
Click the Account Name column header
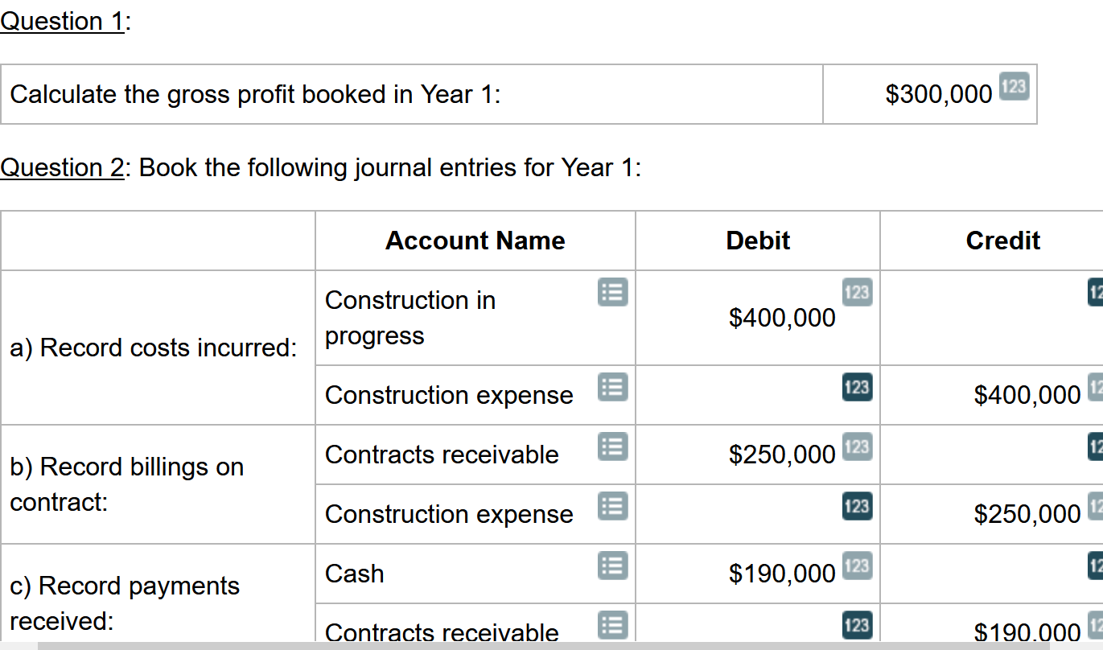(475, 241)
